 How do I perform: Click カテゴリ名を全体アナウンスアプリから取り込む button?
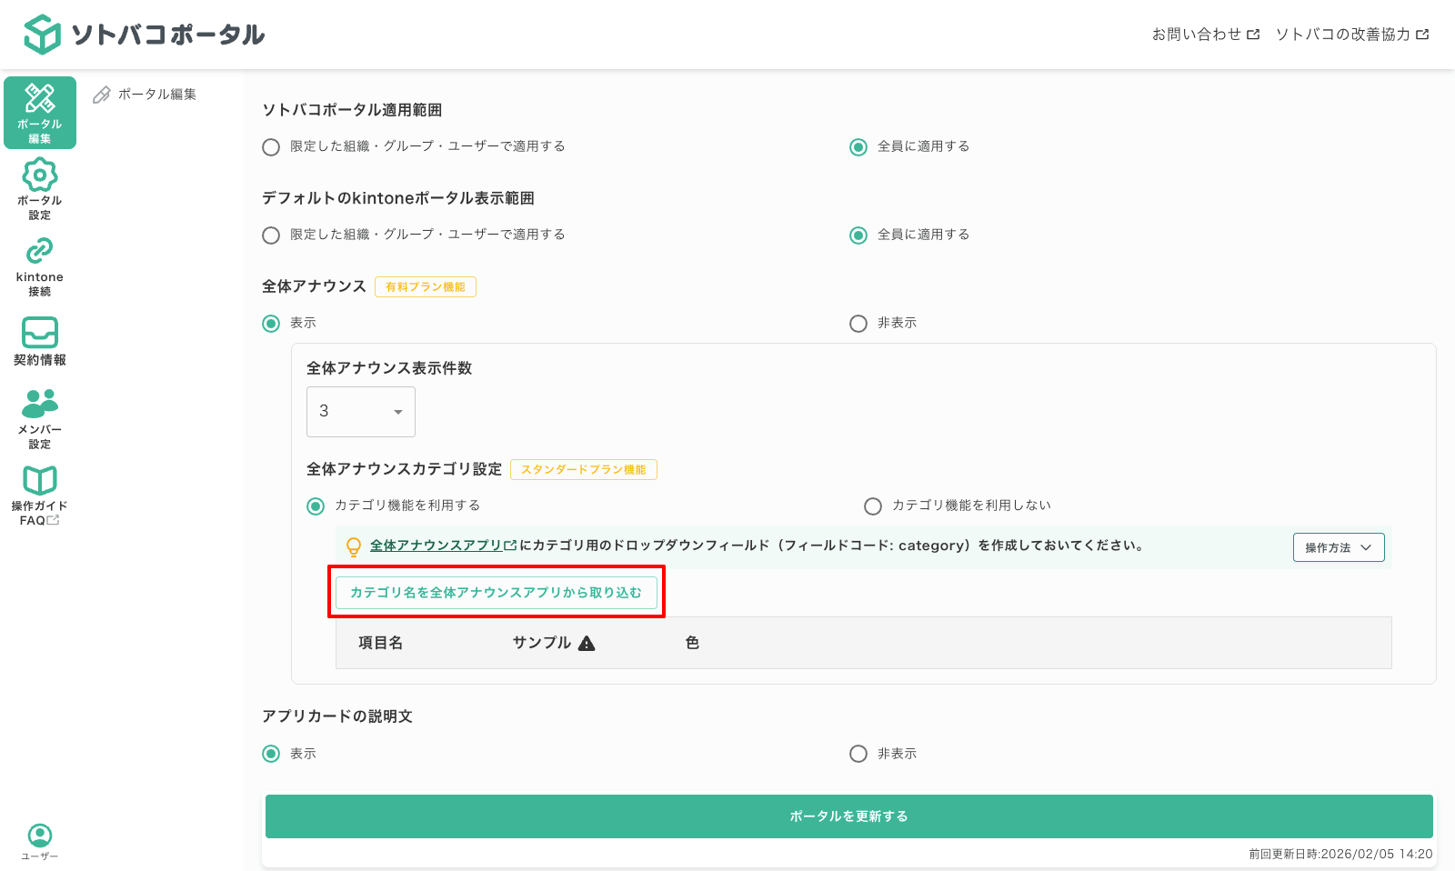496,592
